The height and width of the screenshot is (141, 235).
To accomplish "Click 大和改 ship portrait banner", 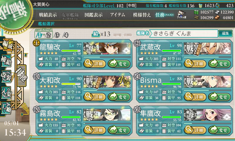I will [x=107, y=82].
